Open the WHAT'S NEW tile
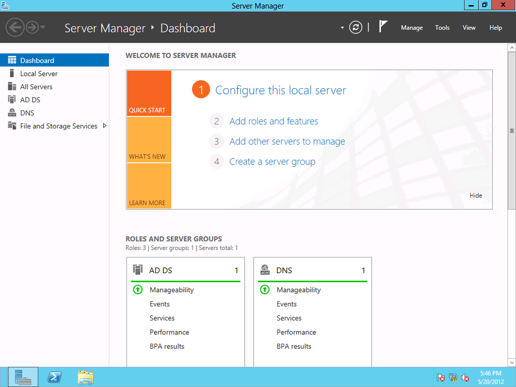Image resolution: width=516 pixels, height=387 pixels. pyautogui.click(x=149, y=139)
